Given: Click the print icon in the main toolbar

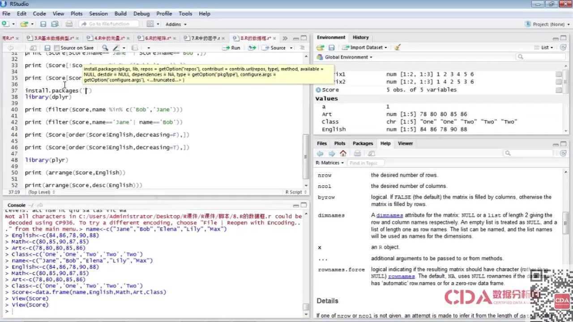Looking at the screenshot, I should [69, 24].
